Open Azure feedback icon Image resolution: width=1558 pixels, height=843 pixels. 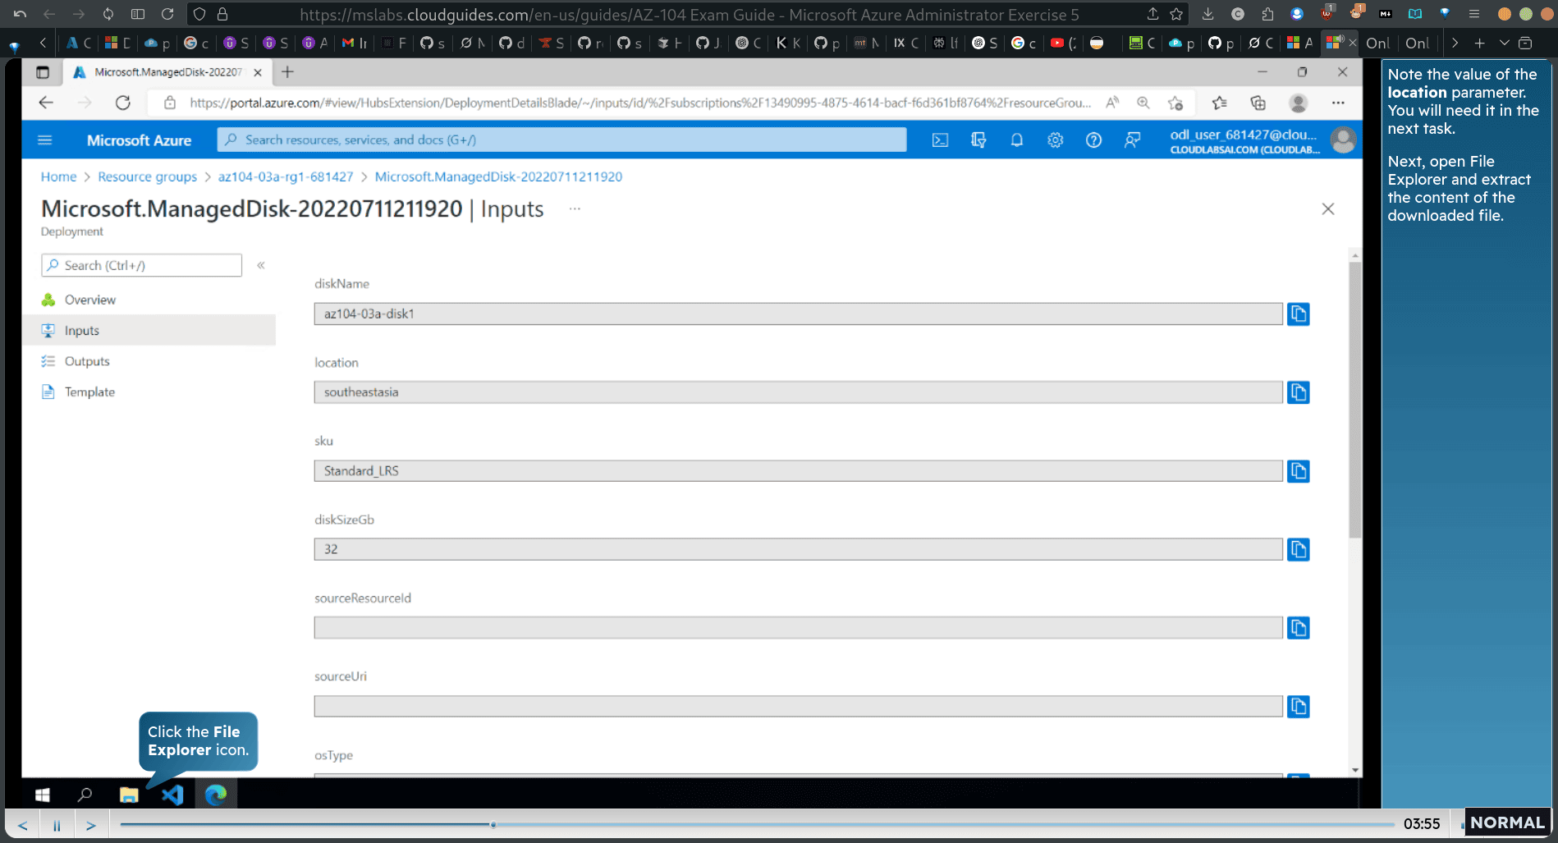pyautogui.click(x=1132, y=140)
